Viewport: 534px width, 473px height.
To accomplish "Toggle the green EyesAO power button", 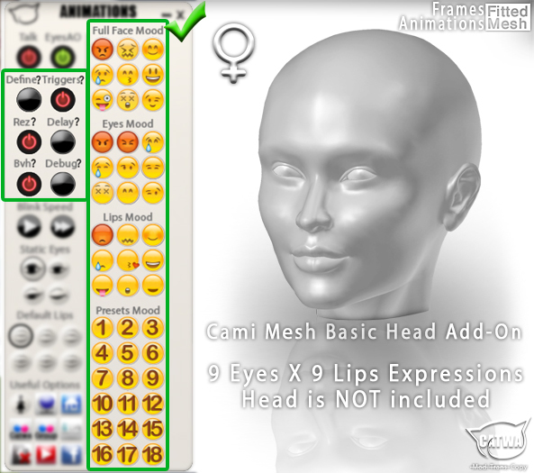I will [63, 58].
